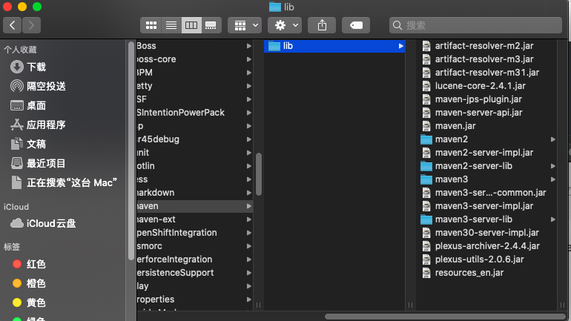
Task: Open 桌面 in the sidebar
Action: tap(28, 105)
